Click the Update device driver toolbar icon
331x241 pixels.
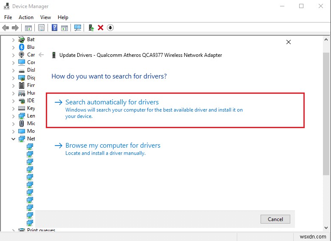[x=91, y=28]
